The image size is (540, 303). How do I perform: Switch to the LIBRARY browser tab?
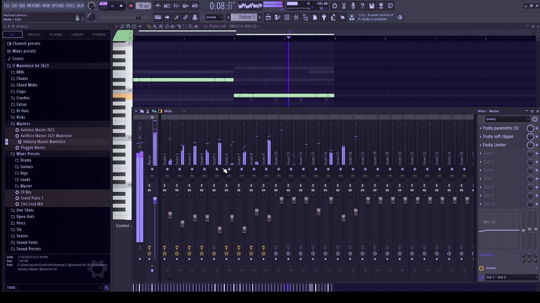[77, 35]
